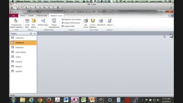Switch to the External Data tab
This screenshot has height=103, width=183.
pyautogui.click(x=42, y=15)
